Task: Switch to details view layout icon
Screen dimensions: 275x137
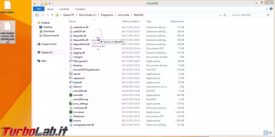Action: pos(266,133)
